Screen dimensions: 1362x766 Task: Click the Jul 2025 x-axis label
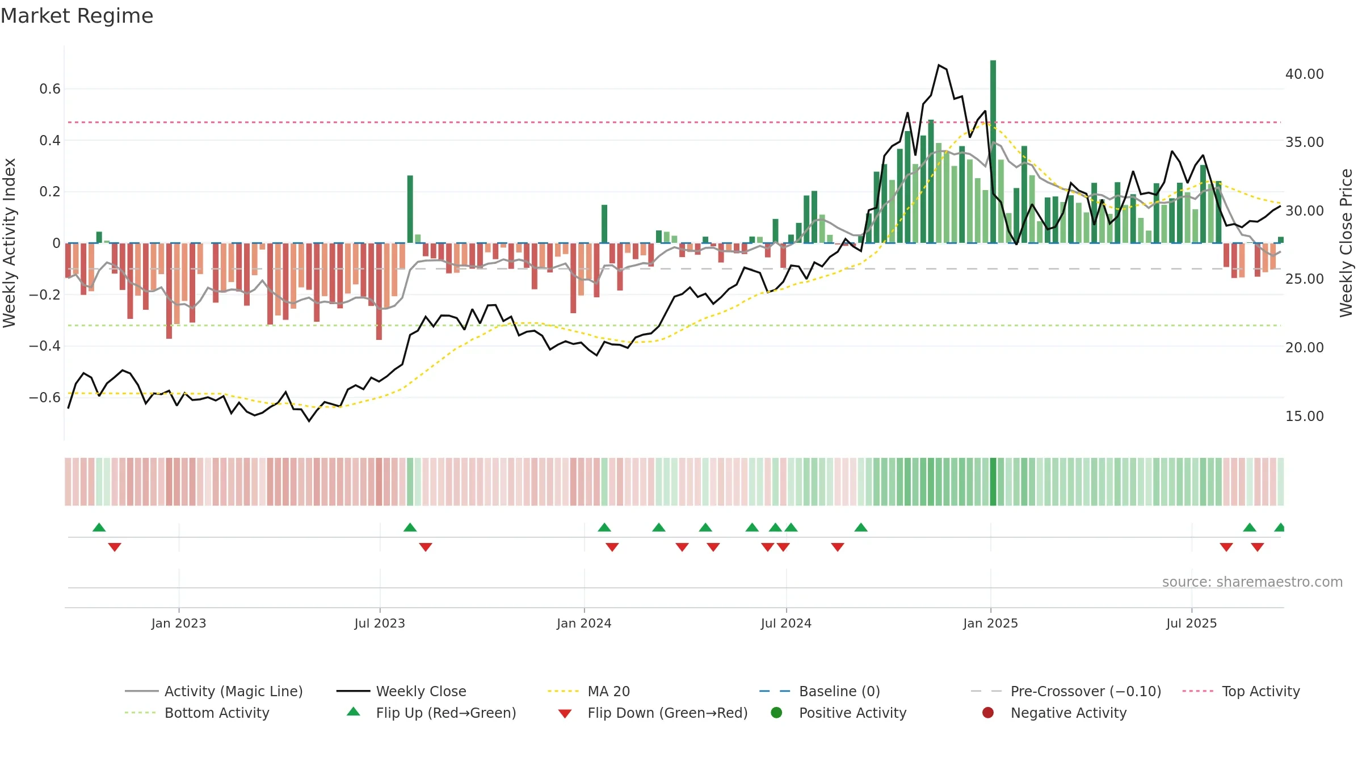tap(1192, 623)
